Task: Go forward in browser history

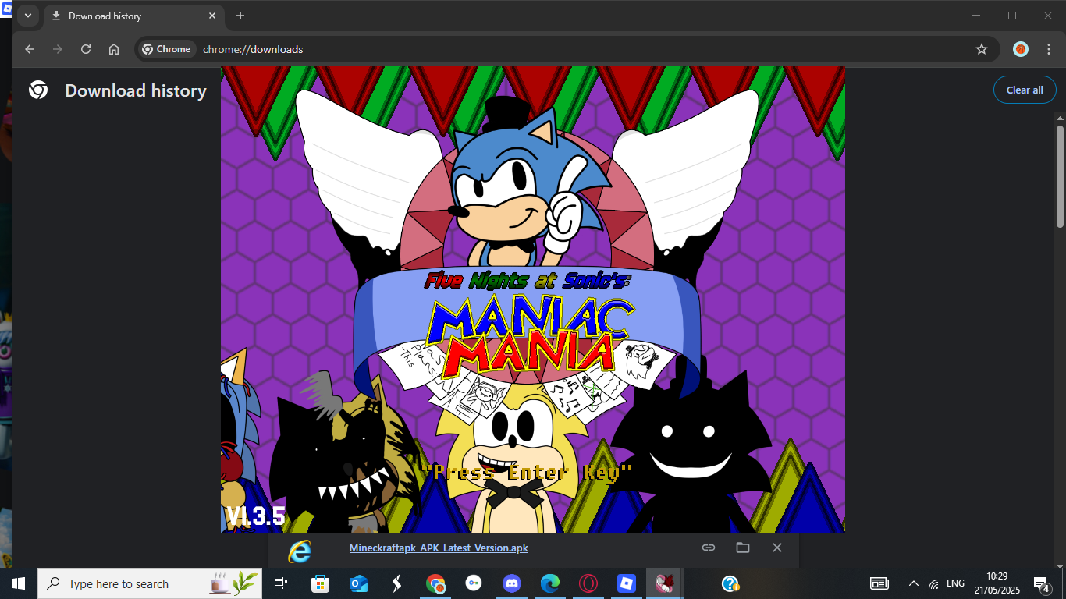Action: point(58,49)
